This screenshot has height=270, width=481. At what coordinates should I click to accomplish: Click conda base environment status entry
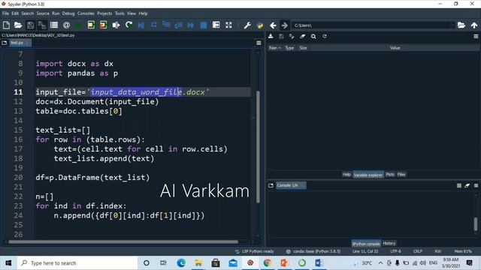coord(313,251)
